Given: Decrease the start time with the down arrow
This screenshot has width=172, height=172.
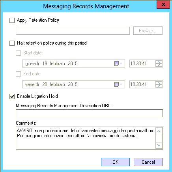Looking at the screenshot, I should pos(159,65).
